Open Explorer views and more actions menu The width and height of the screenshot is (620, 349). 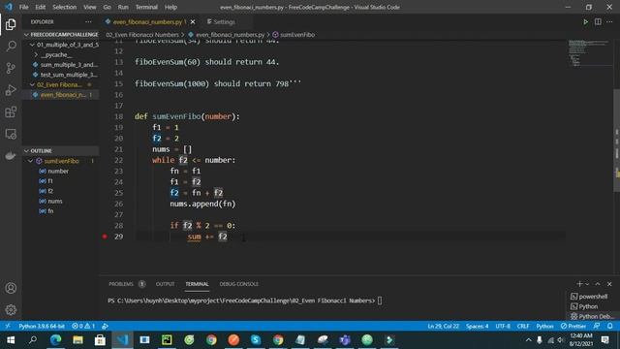[x=88, y=22]
